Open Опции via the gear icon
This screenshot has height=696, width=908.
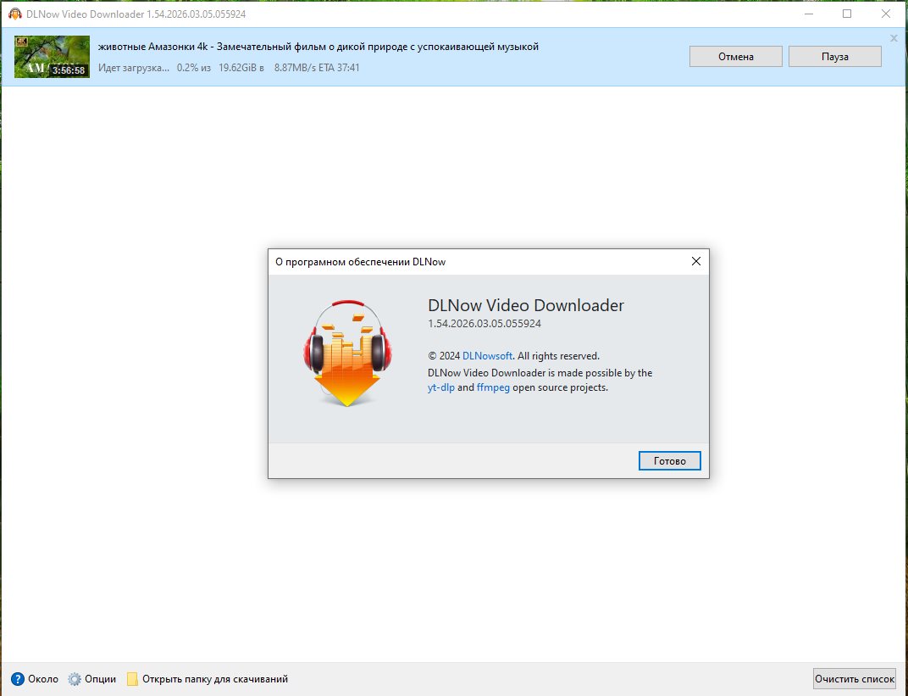click(75, 679)
